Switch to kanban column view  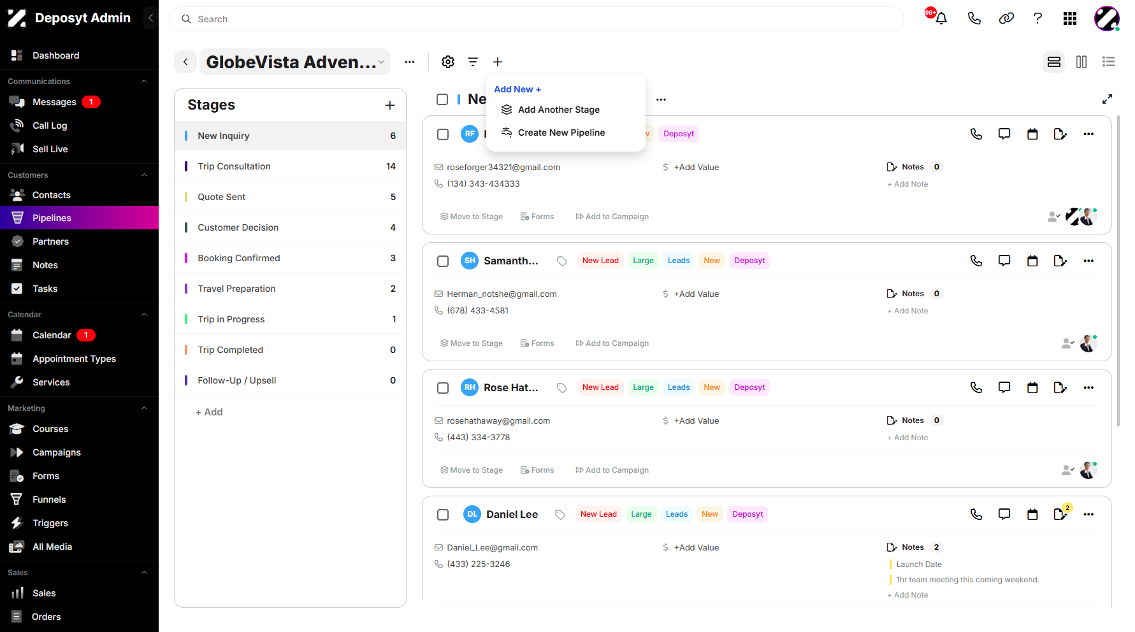point(1081,62)
